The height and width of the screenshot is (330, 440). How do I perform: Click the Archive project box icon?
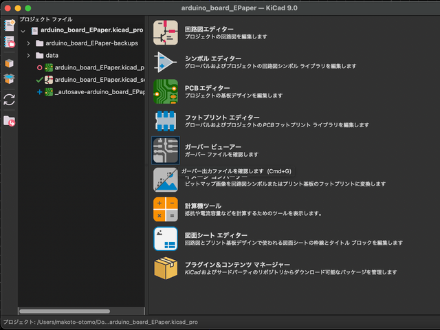tap(9, 63)
